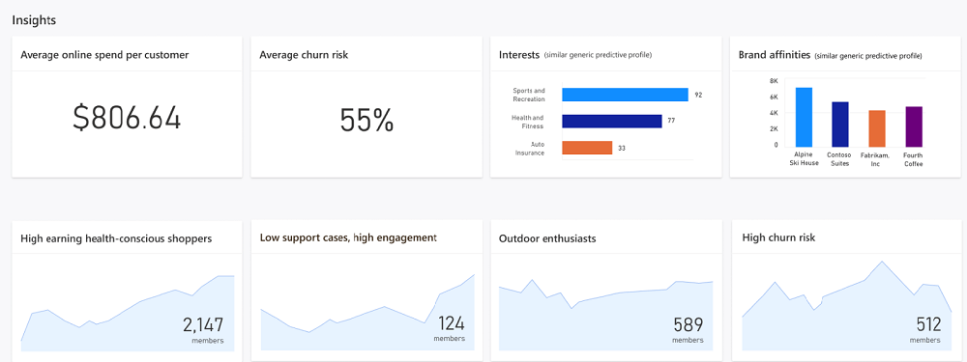This screenshot has height=362, width=967.
Task: Select the 55% churn risk figure
Action: (366, 120)
